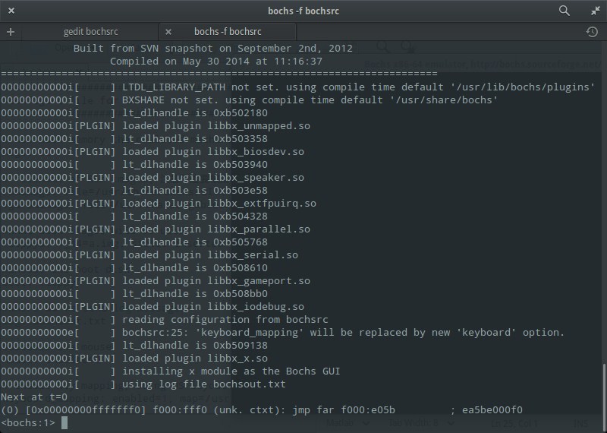Image resolution: width=607 pixels, height=433 pixels.
Task: Close the terminal window via title bar X
Action: pyautogui.click(x=11, y=11)
